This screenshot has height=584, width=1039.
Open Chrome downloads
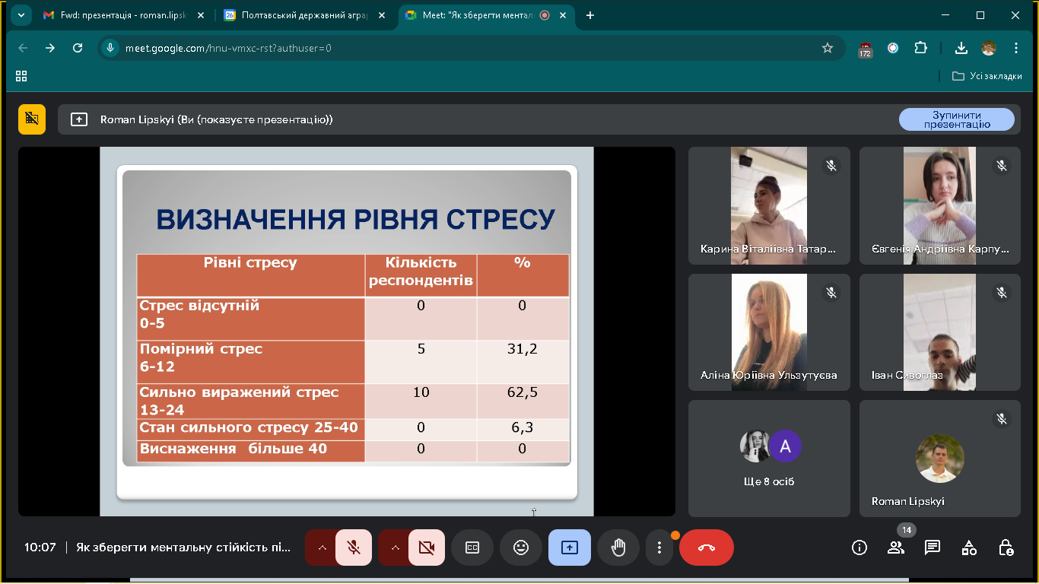tap(961, 48)
